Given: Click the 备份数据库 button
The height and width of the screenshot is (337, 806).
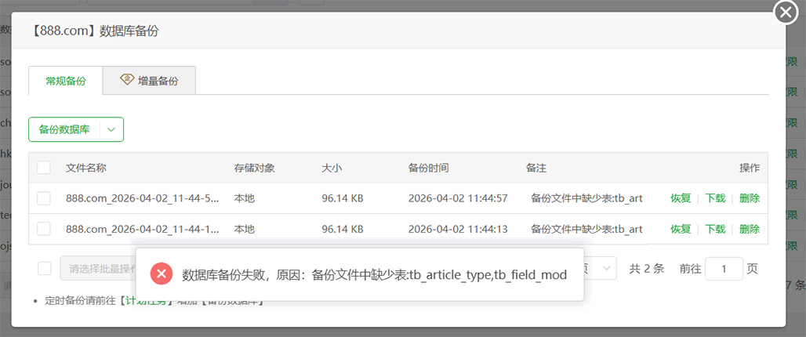Looking at the screenshot, I should coord(64,129).
